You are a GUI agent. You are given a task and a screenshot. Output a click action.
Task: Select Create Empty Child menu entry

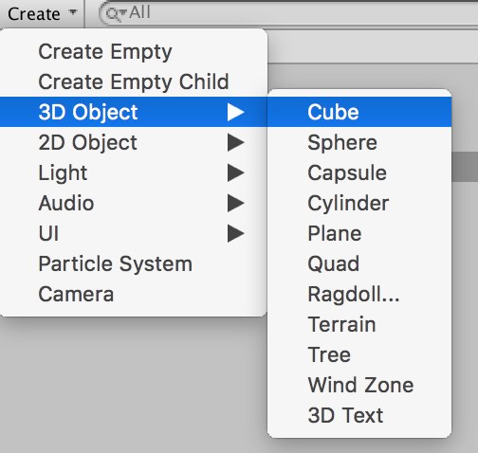[x=134, y=82]
